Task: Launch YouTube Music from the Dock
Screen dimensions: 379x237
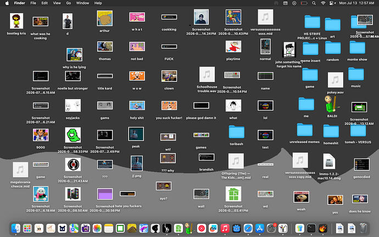Action: click(202, 228)
